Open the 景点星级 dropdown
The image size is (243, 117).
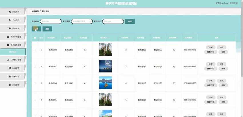pos(82,21)
